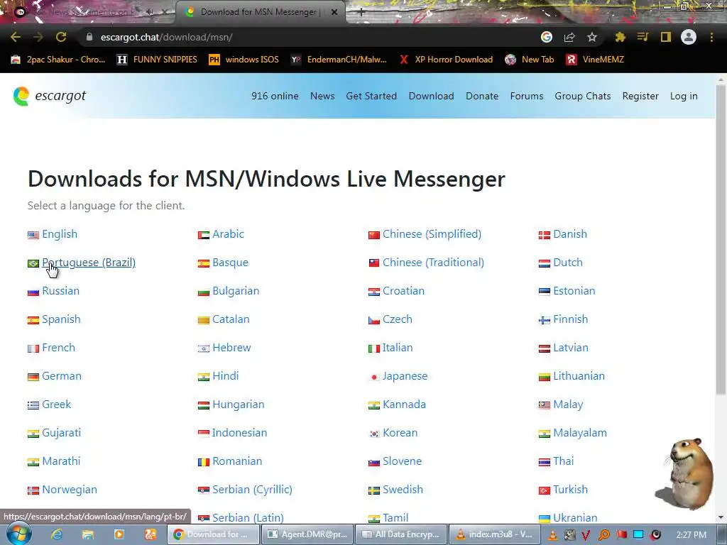The height and width of the screenshot is (545, 727).
Task: Open the Chrome profile avatar
Action: tap(689, 37)
